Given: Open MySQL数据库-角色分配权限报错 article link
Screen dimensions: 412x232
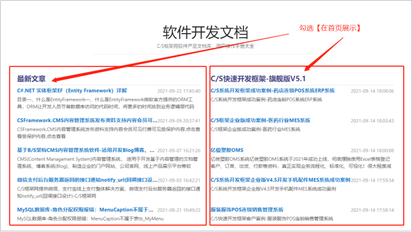Looking at the screenshot, I should (85, 210).
